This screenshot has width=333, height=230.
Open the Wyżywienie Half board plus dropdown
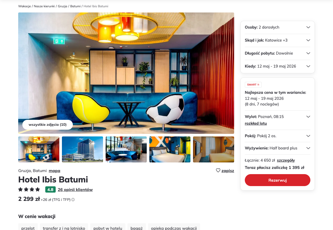pos(278,148)
